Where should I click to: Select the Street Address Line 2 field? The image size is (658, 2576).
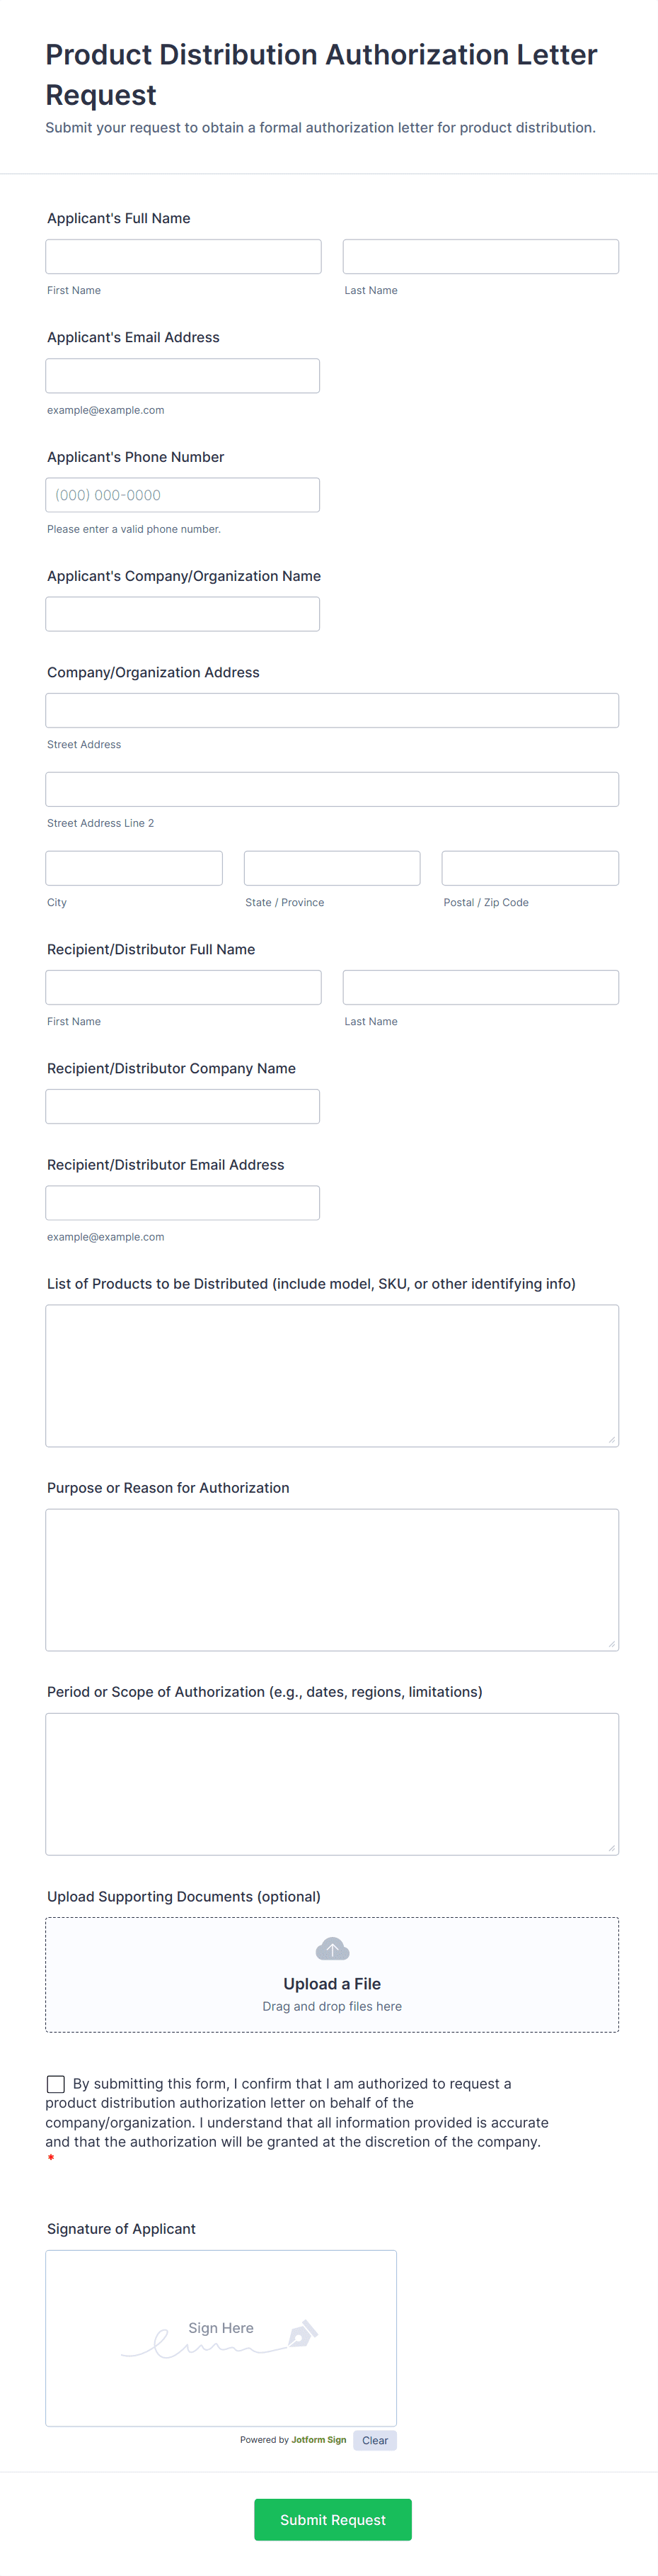pyautogui.click(x=332, y=789)
